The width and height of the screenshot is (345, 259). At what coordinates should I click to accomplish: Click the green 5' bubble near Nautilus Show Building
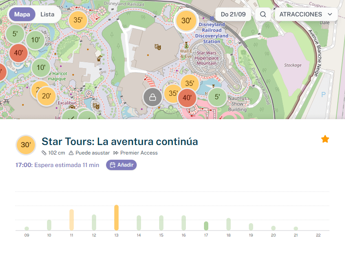coord(217,98)
